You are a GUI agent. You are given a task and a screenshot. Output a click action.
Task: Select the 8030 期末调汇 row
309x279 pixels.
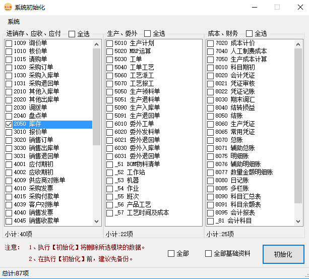(251, 100)
